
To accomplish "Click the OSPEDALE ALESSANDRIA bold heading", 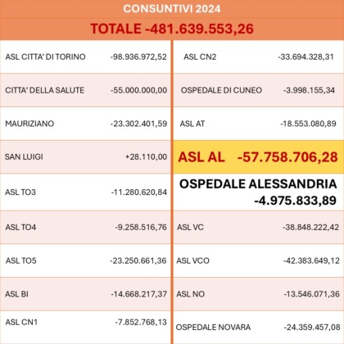I will [x=258, y=183].
